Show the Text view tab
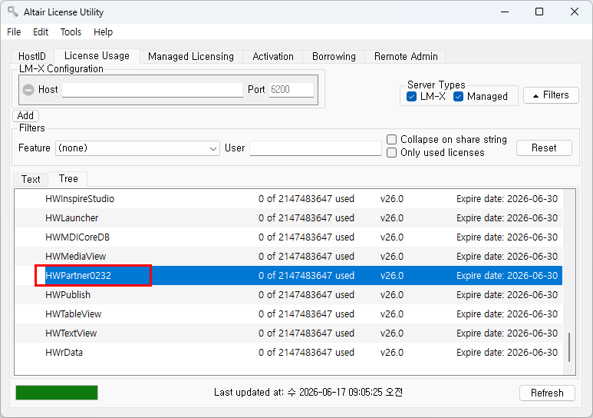Viewport: 593px width, 418px height. point(31,179)
